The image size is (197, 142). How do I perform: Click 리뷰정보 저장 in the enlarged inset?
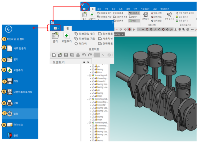[x=85, y=39]
